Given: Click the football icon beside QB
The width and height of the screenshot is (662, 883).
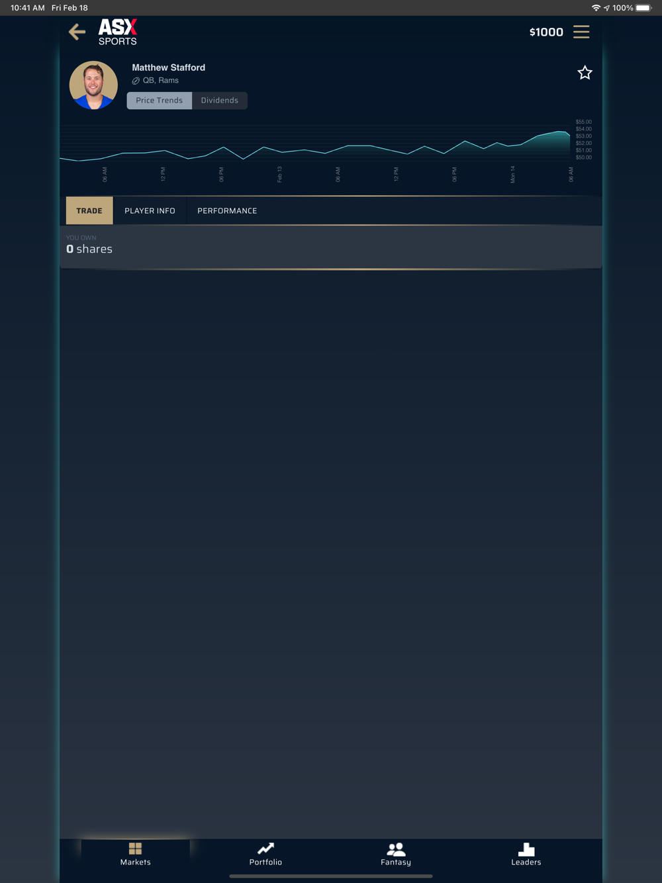Looking at the screenshot, I should pos(136,81).
